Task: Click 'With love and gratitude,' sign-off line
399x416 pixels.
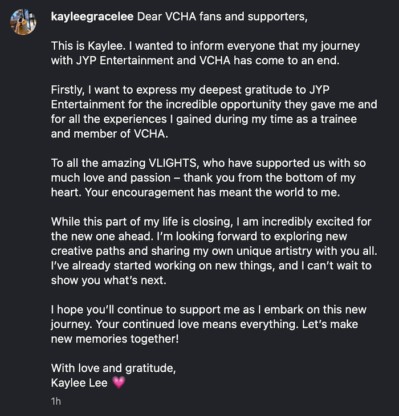Action: coord(113,368)
